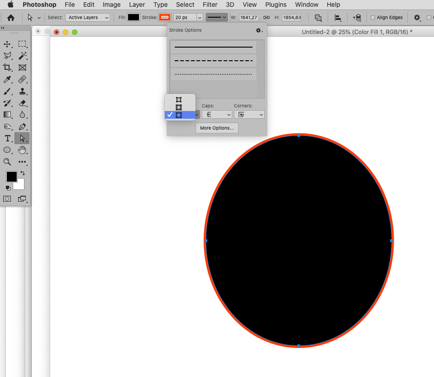The width and height of the screenshot is (434, 377).
Task: Open the Stroke Options gear settings
Action: [x=258, y=30]
